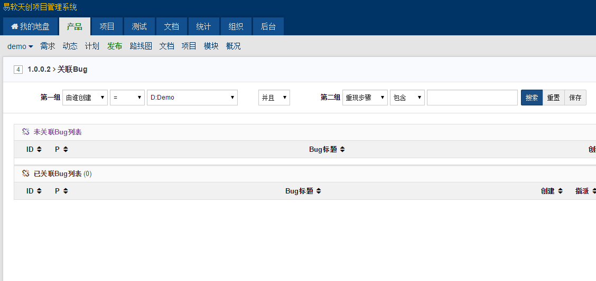Viewport: 596px width, 281px height.
Task: Click the 1.0.0.2 release breadcrumb
Action: click(x=39, y=70)
